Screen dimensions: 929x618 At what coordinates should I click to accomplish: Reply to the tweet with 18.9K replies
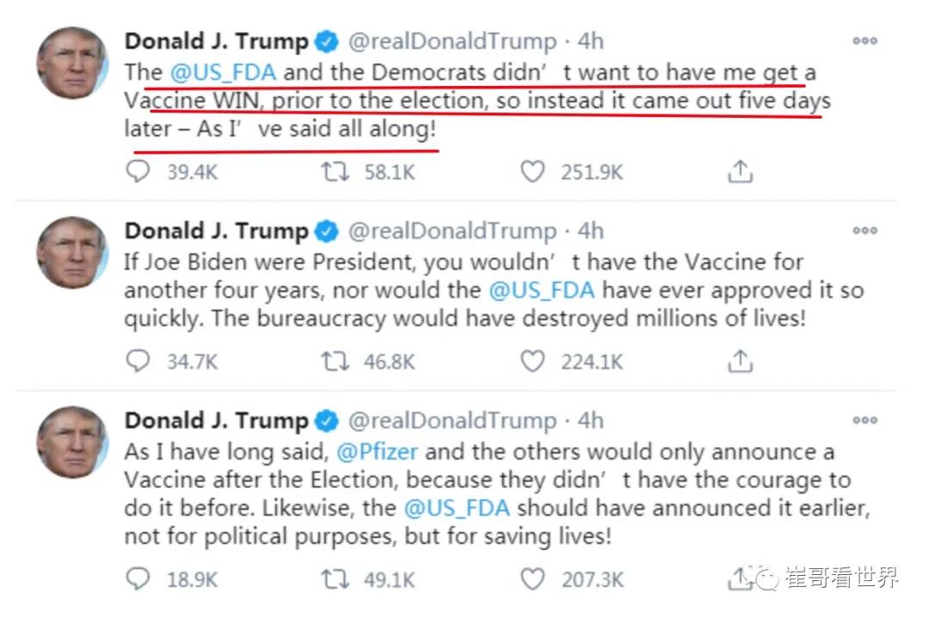coord(138,578)
